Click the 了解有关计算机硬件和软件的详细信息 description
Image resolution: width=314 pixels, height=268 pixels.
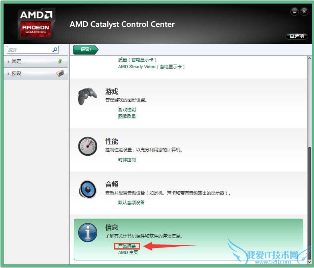pyautogui.click(x=144, y=236)
